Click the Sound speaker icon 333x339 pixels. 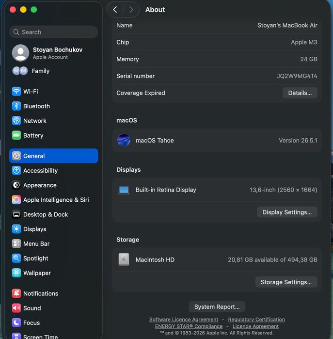16,308
